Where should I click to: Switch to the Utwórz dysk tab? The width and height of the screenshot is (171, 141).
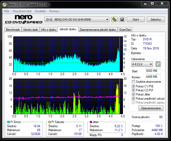31,30
